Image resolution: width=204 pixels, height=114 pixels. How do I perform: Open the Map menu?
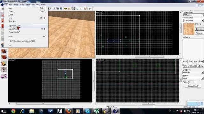point(16,5)
